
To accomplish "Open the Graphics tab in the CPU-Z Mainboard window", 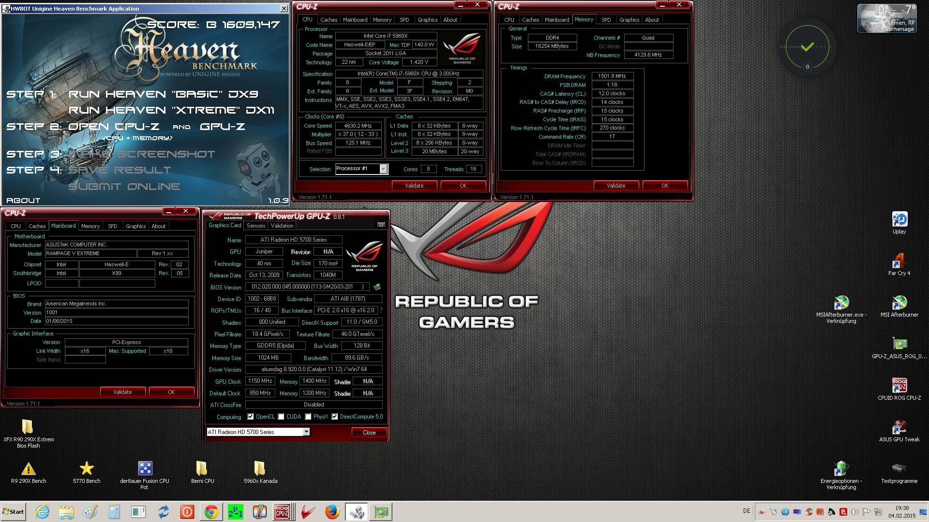I will pyautogui.click(x=135, y=226).
